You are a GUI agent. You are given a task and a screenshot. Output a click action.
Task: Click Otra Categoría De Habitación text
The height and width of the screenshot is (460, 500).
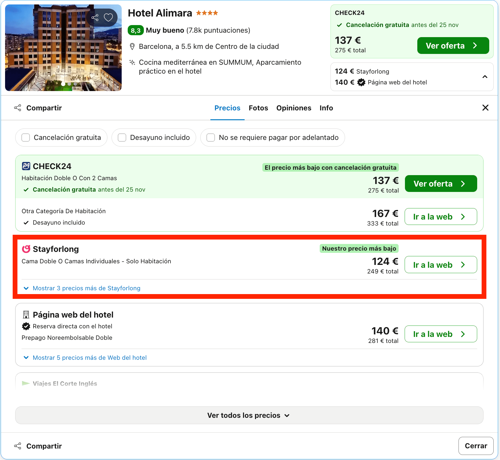[64, 211]
